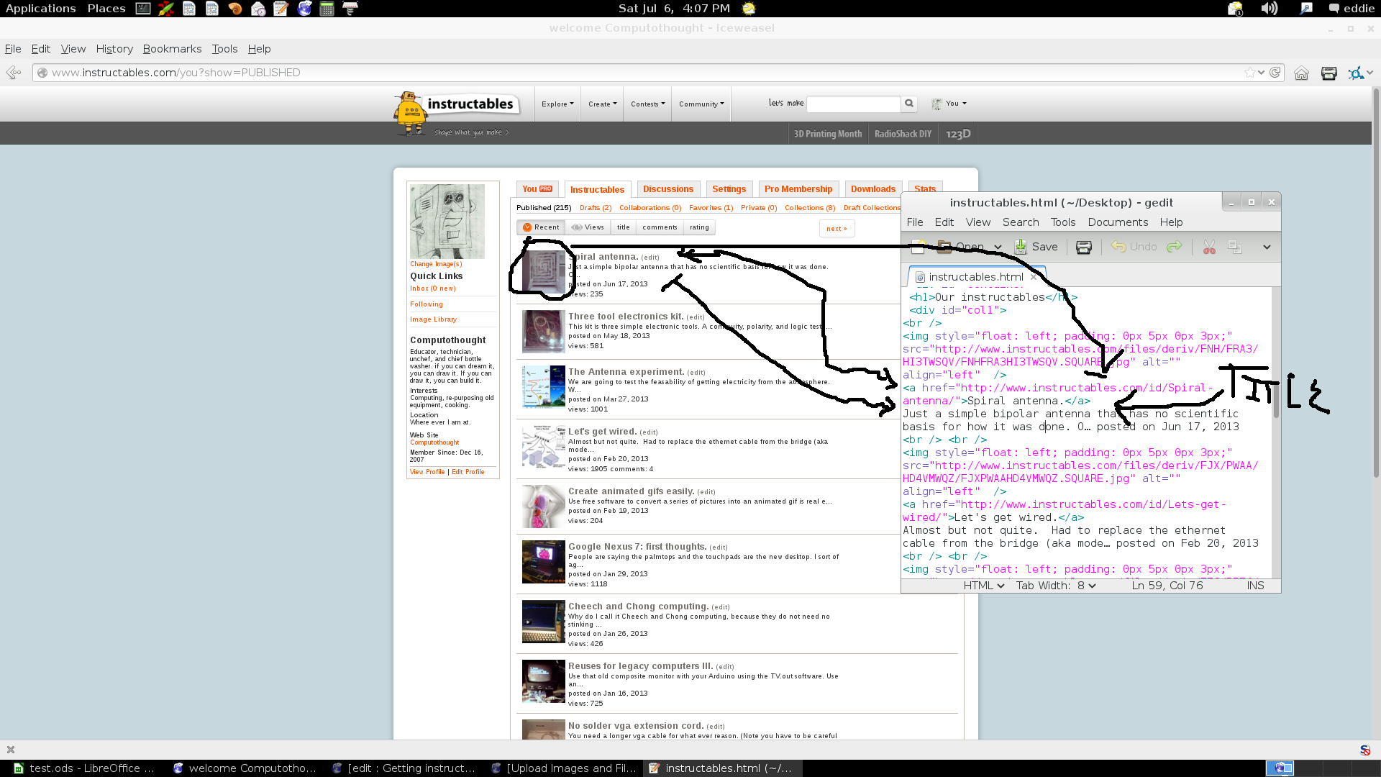
Task: Click the weather sun icon next to the clock
Action: (x=749, y=9)
